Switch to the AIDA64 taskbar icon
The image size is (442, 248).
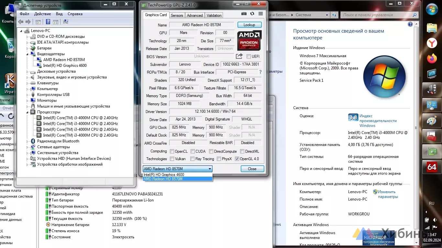point(432,167)
